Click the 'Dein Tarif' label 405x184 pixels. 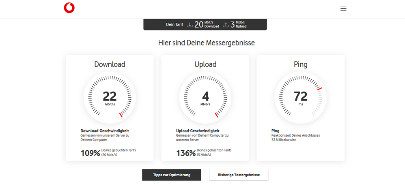tap(174, 25)
